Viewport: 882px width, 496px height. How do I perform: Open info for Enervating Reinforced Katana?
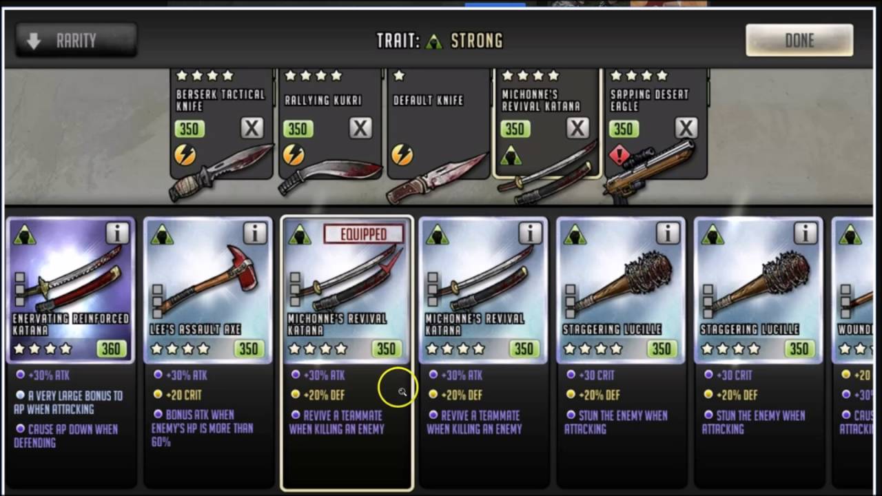click(x=117, y=234)
